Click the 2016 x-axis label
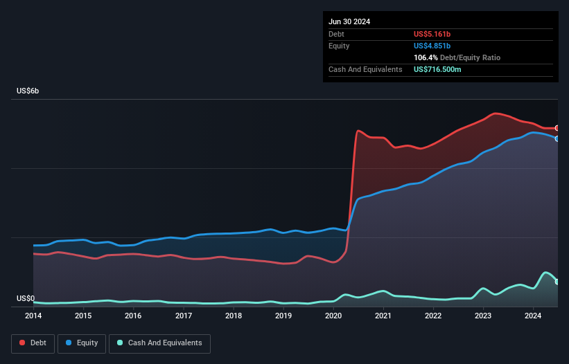This screenshot has width=569, height=364. point(133,316)
